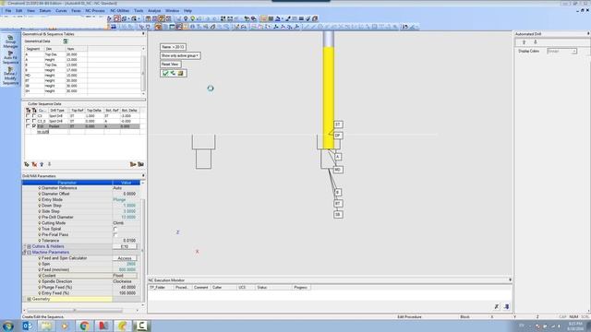Toggle the True Spiral checkbox
The width and height of the screenshot is (591, 332).
pyautogui.click(x=115, y=229)
